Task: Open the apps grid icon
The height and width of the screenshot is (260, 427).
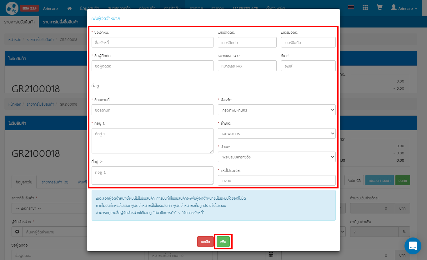Action: (x=365, y=7)
